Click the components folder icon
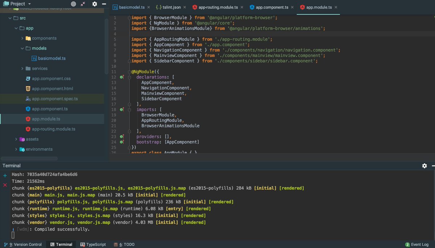Screen dimensions: 435x248 (28, 38)
